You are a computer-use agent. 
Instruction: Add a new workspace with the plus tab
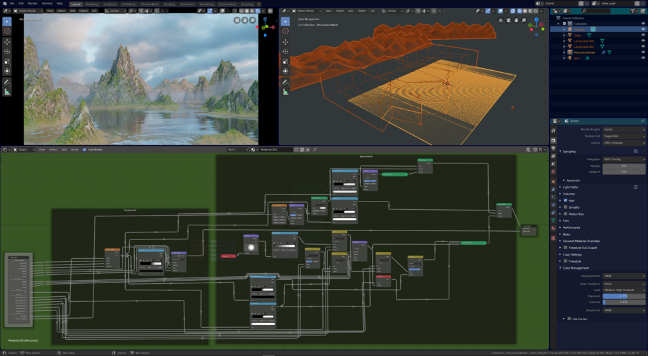(x=259, y=4)
